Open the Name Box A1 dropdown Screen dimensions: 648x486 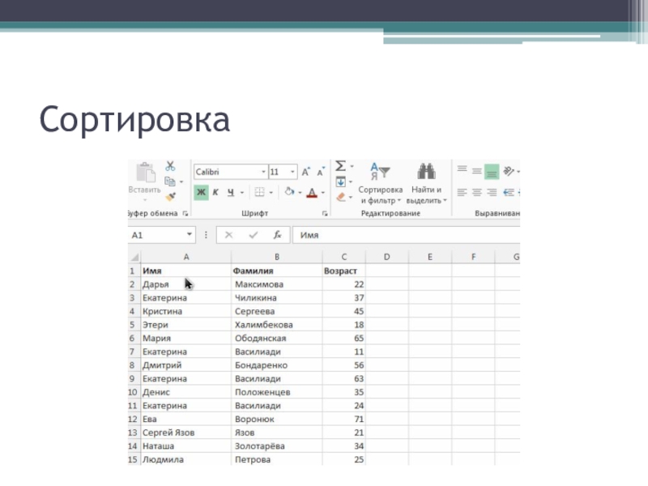190,235
